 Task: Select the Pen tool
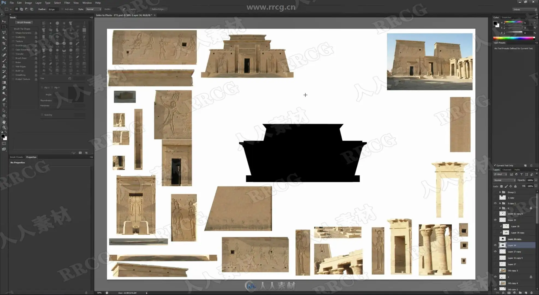(x=4, y=99)
